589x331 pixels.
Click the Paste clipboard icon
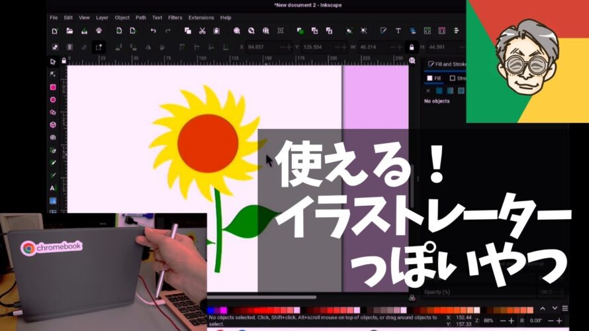point(216,31)
